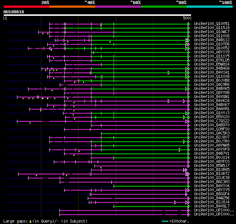Image resolution: width=236 pixels, height=224 pixels.
Task: Open the UniRef100_A8YIY5 subject
Action: point(212,190)
